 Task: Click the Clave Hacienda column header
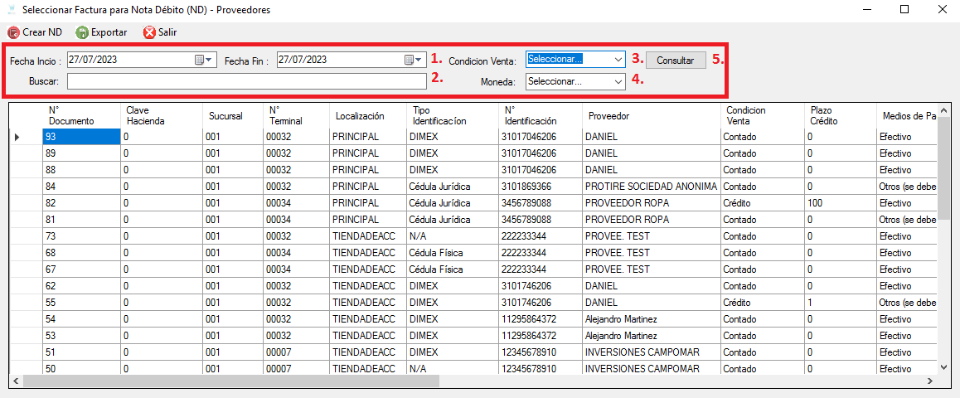pyautogui.click(x=161, y=116)
